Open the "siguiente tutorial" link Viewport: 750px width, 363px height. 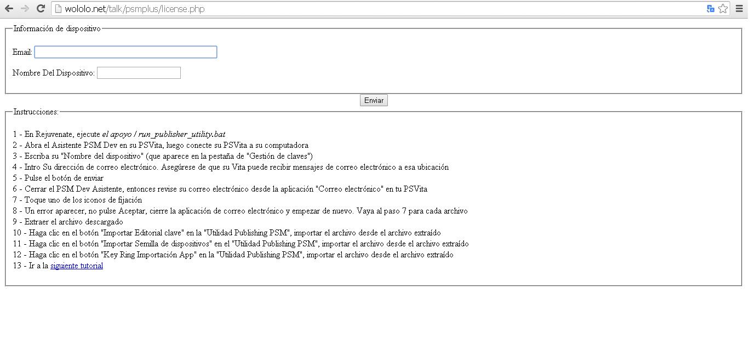[x=77, y=266]
